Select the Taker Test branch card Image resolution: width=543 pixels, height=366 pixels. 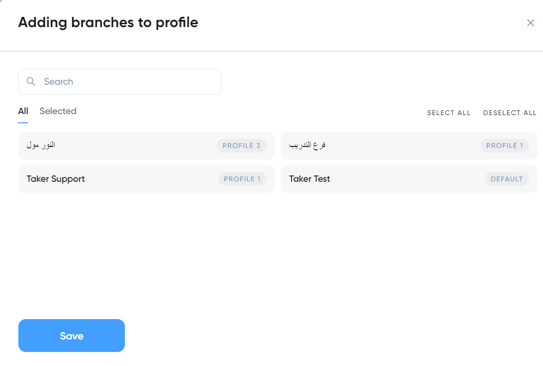(408, 179)
